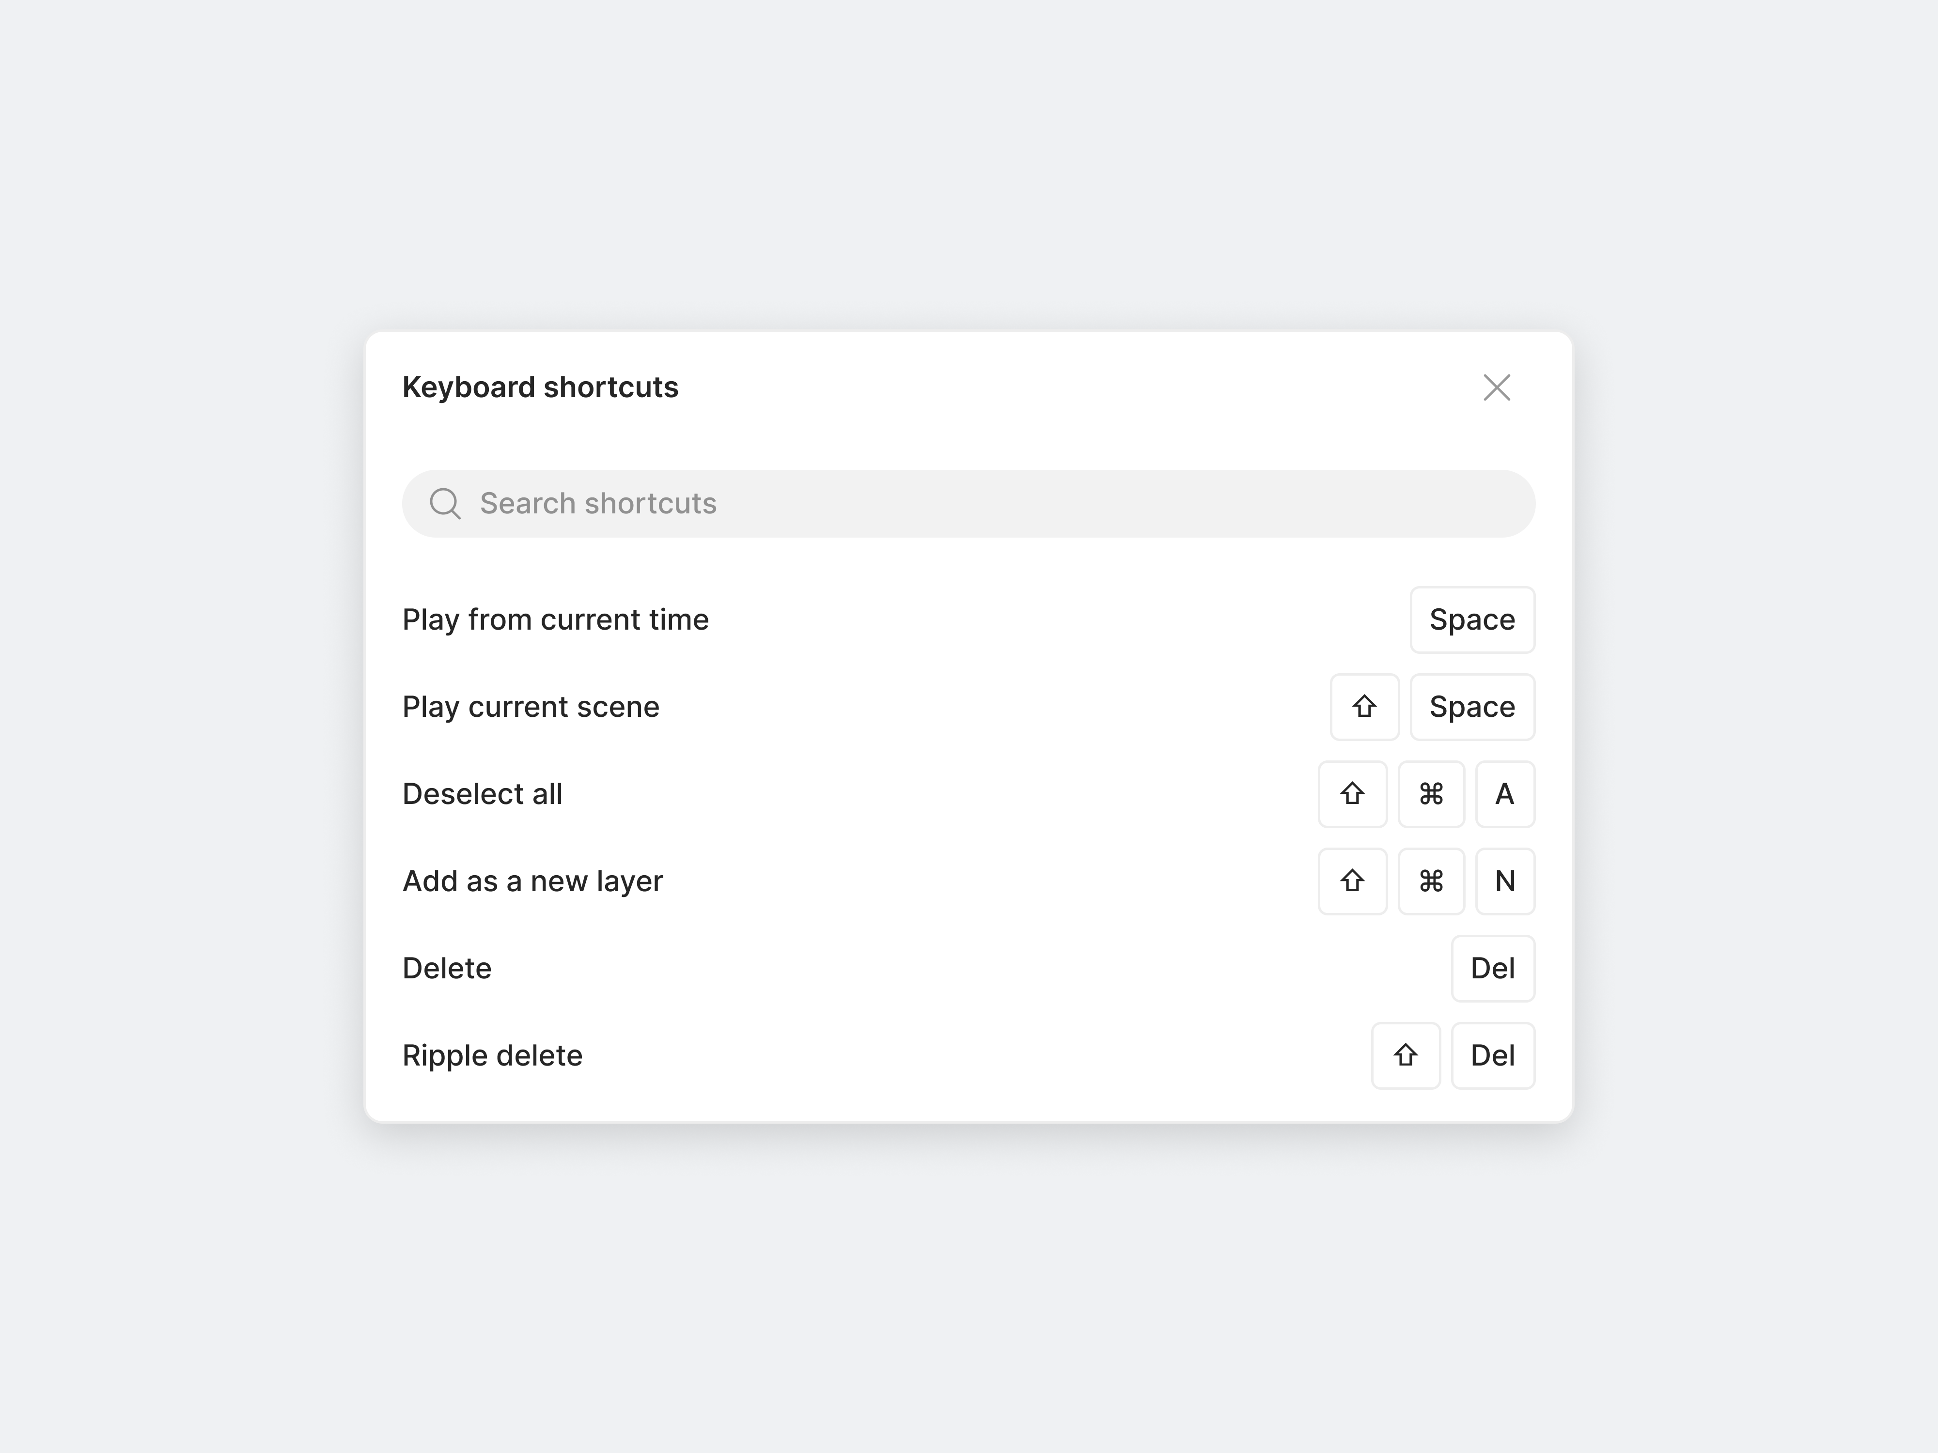Click Space key for Play from current time
Viewport: 1938px width, 1453px height.
coord(1472,619)
